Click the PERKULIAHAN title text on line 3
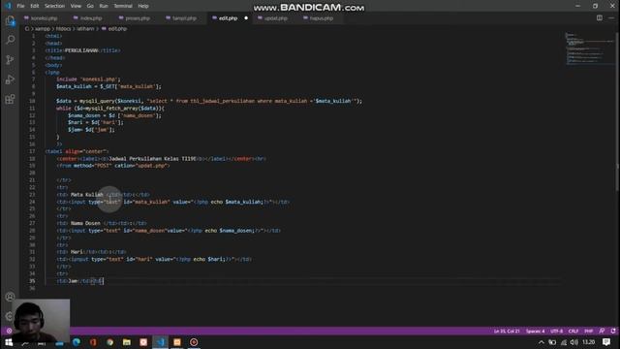 tap(81, 50)
